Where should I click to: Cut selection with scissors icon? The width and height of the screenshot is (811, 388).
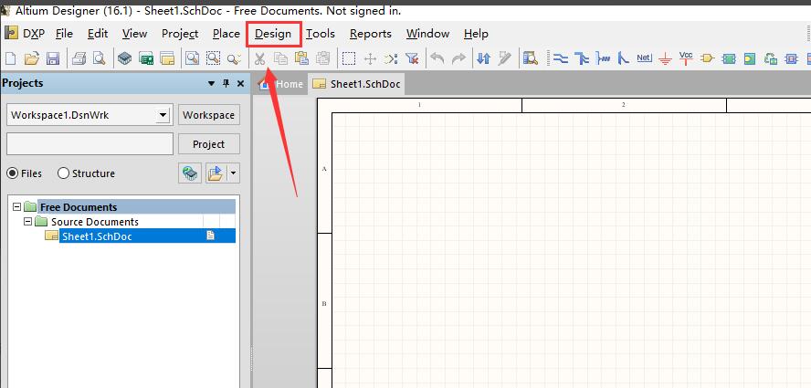pyautogui.click(x=259, y=58)
